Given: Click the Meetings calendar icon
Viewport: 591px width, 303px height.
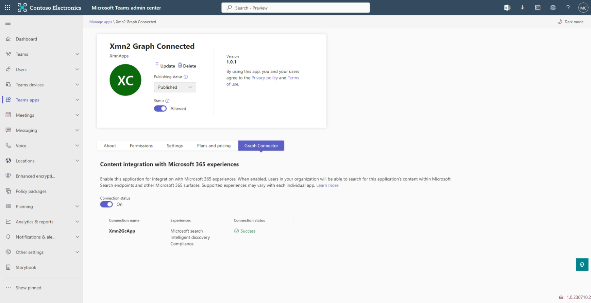Looking at the screenshot, I should (9, 115).
